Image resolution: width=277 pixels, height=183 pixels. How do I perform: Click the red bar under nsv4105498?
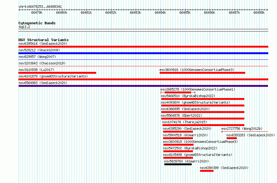(x=178, y=158)
